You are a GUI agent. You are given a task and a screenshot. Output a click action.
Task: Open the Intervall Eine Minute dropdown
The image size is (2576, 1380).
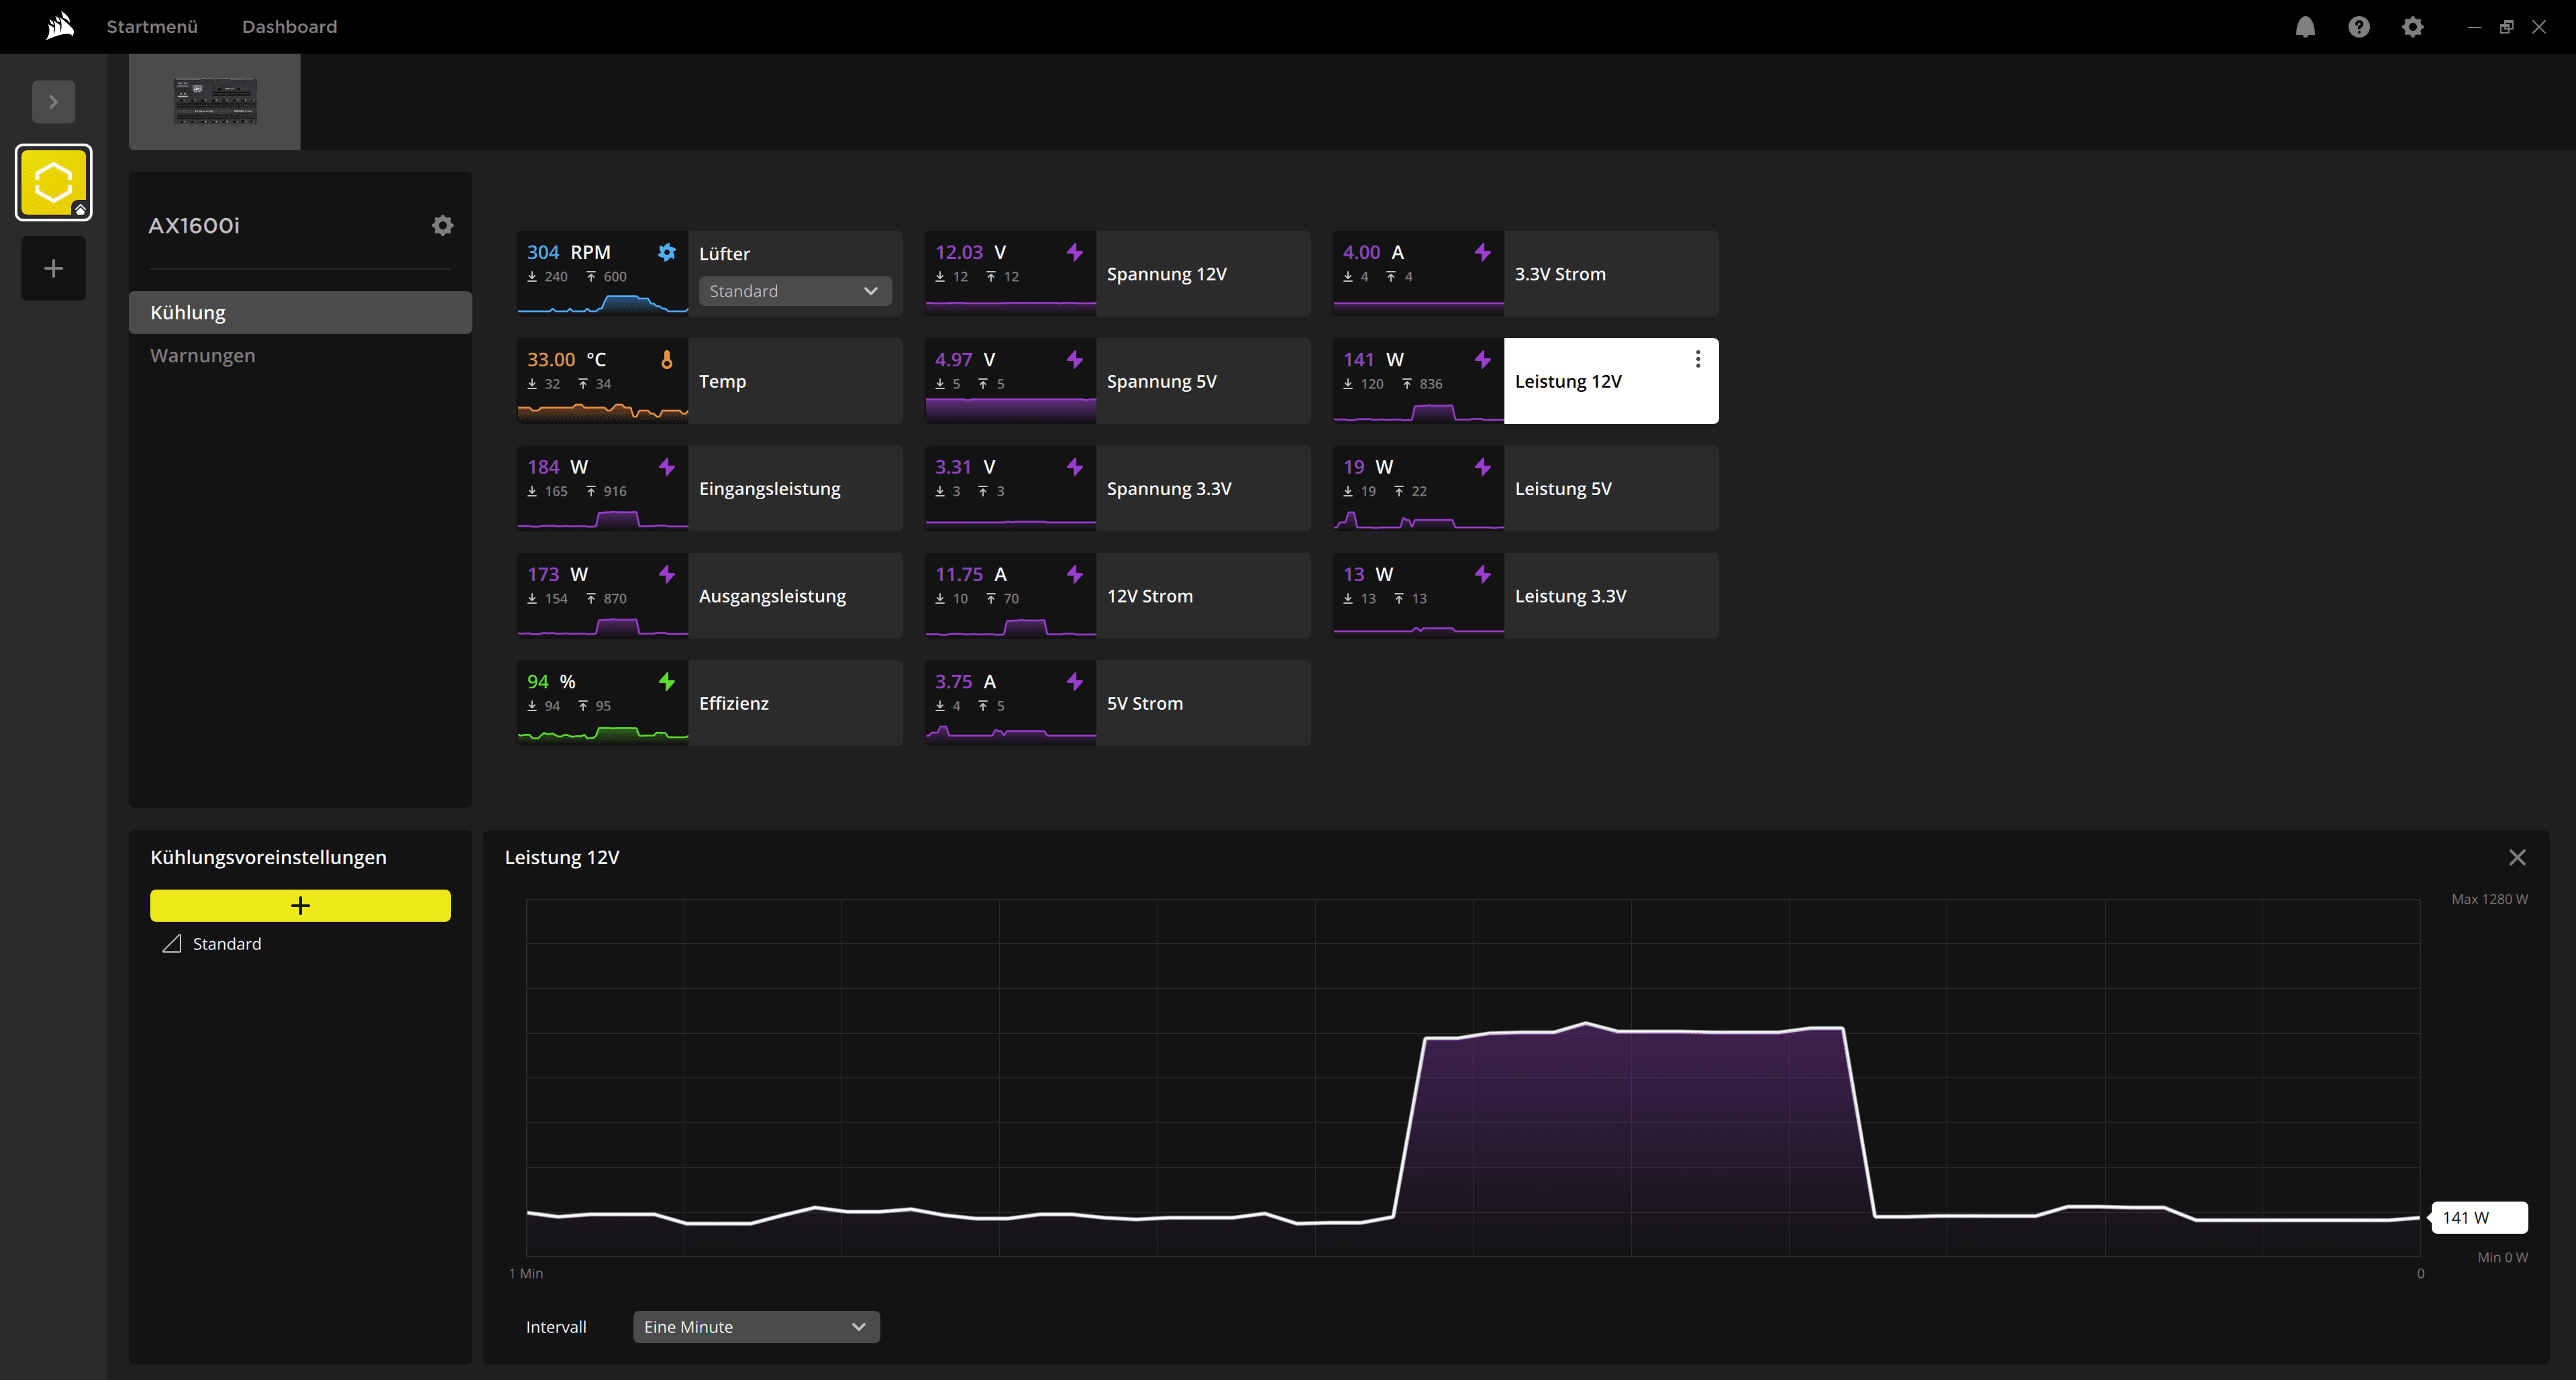(x=756, y=1327)
